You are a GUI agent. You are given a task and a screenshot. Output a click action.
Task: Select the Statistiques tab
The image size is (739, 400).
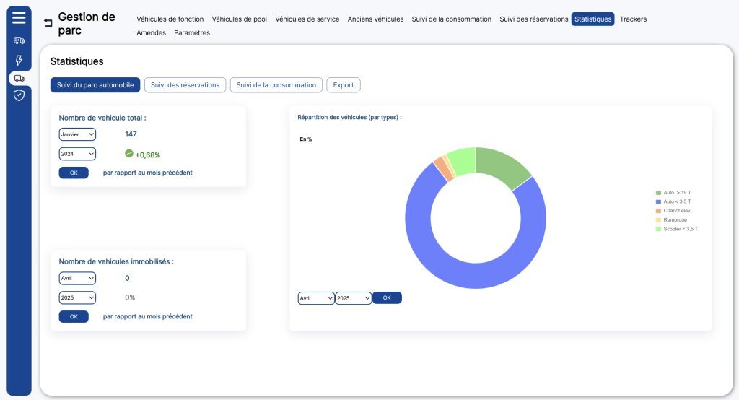[593, 19]
